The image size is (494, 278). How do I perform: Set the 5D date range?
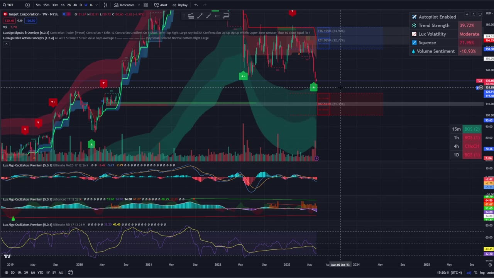(12, 273)
